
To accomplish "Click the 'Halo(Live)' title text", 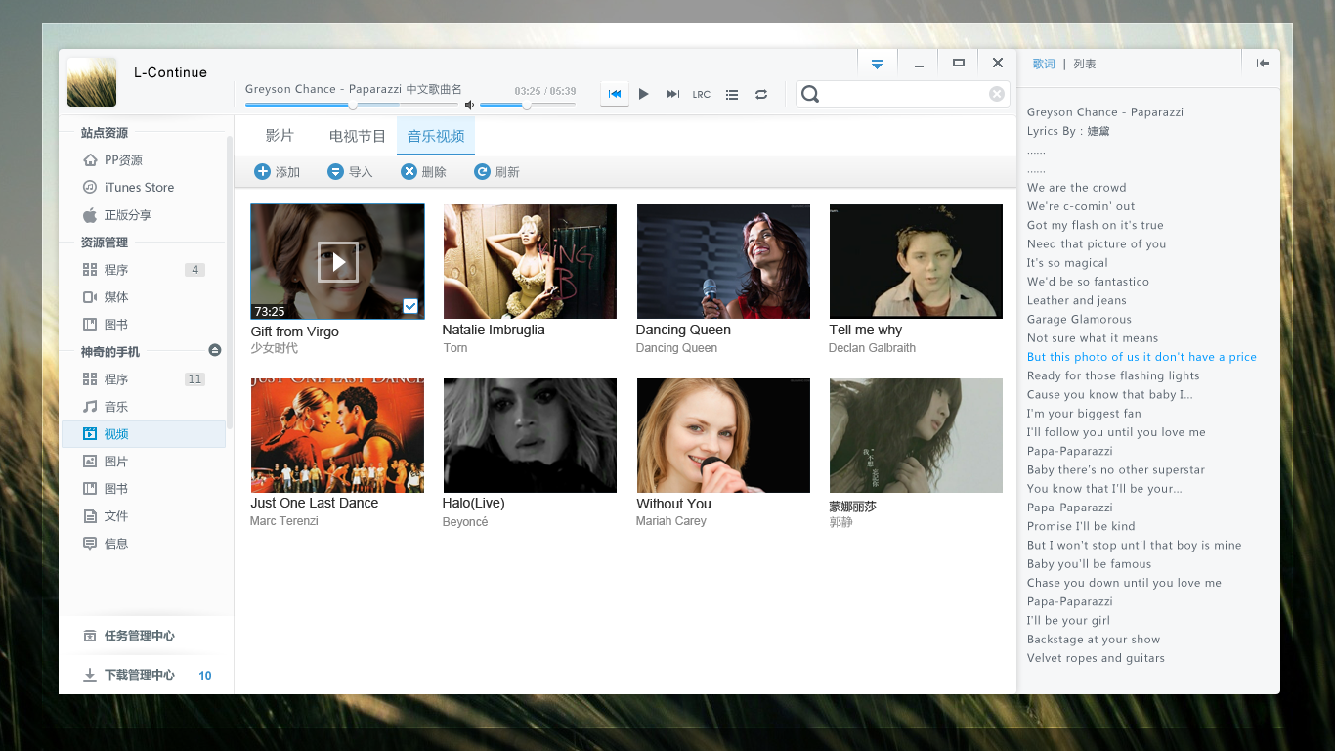I will click(x=473, y=503).
